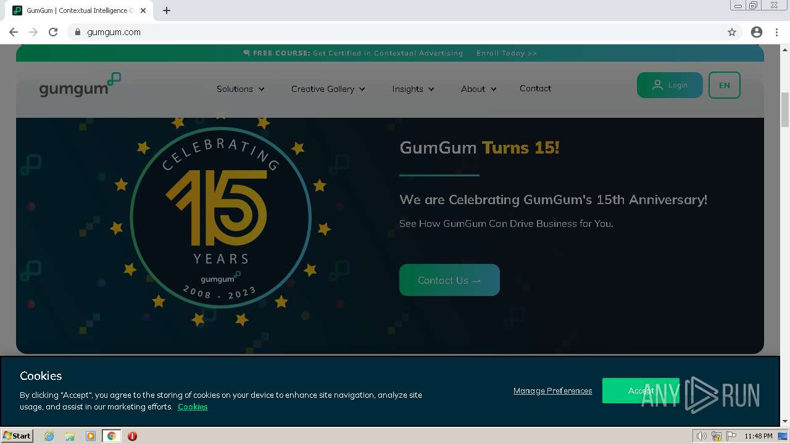Viewport: 790px width, 444px height.
Task: Close the GumGum browser tab
Action: (x=144, y=10)
